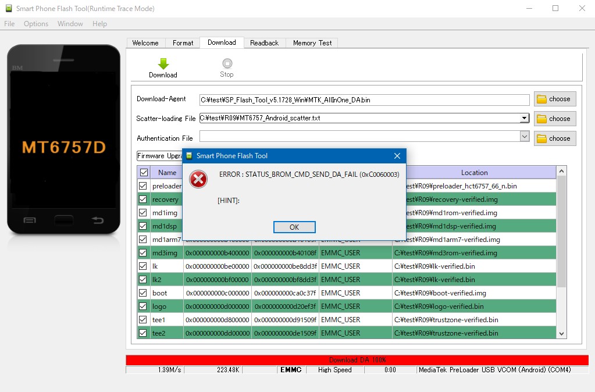Uncheck the md3img partition checkbox
This screenshot has width=595, height=392.
pyautogui.click(x=142, y=253)
